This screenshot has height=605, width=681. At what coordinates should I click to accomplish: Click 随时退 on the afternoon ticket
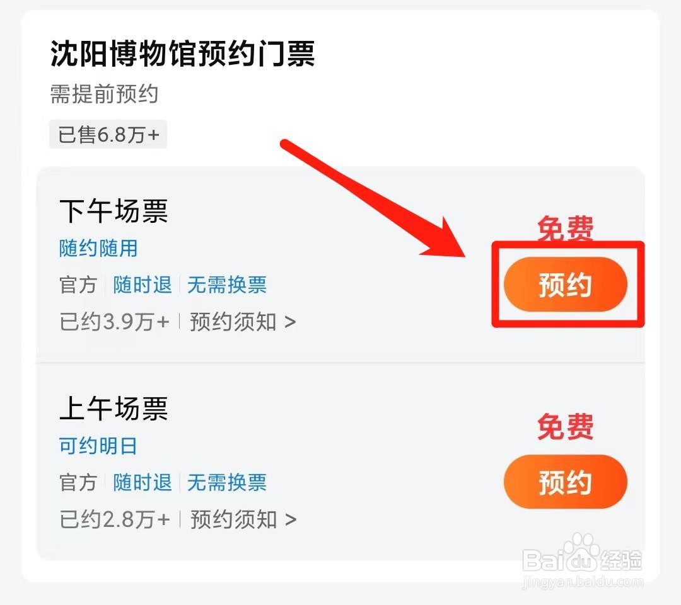[143, 285]
